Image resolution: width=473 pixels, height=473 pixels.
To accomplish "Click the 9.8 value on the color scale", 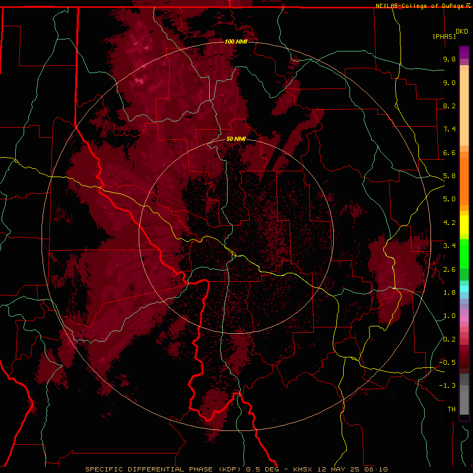I will point(449,59).
